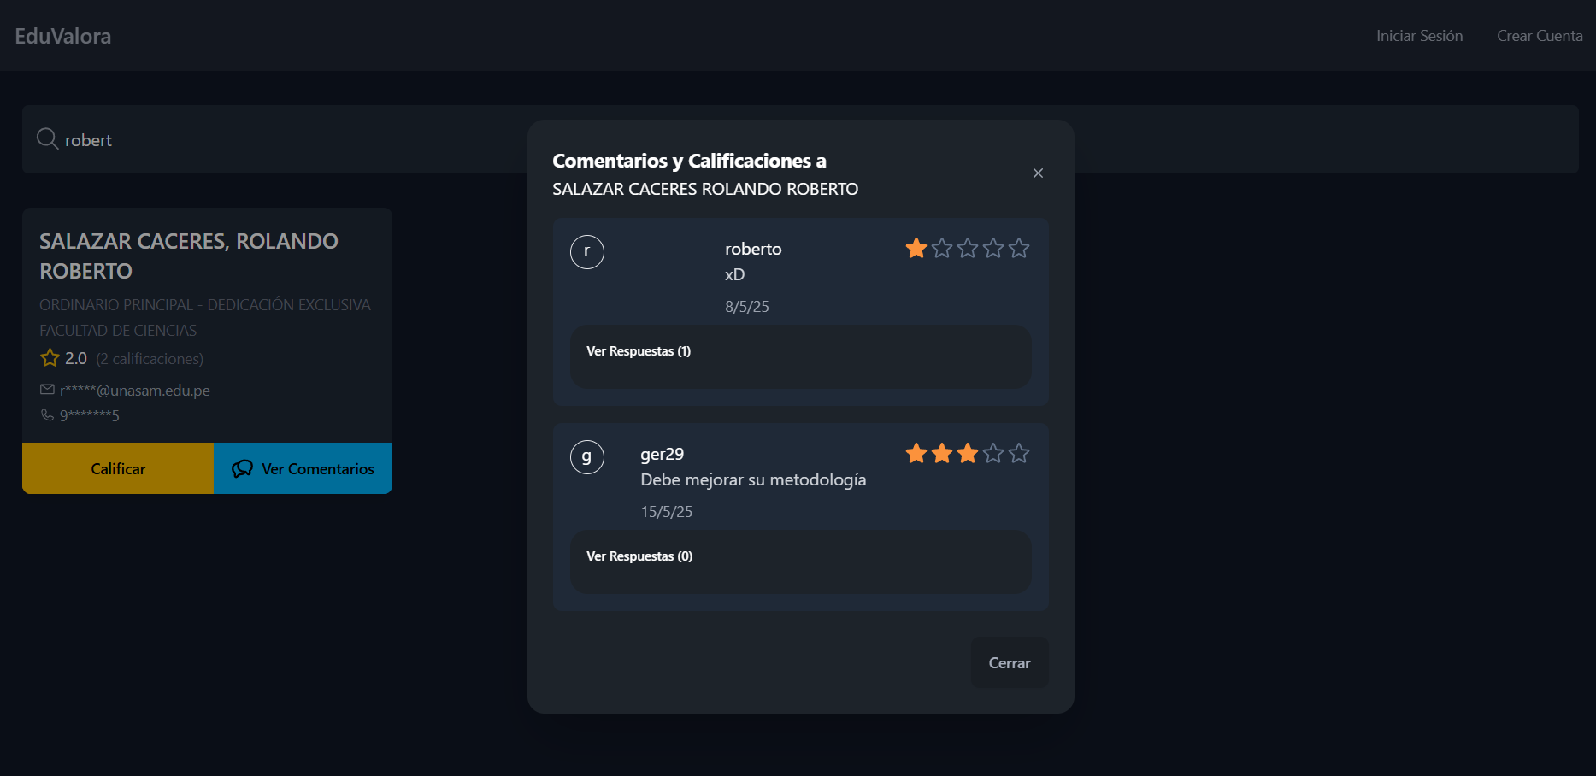Viewport: 1596px width, 776px height.
Task: Click the yellow Calificar button
Action: point(118,468)
